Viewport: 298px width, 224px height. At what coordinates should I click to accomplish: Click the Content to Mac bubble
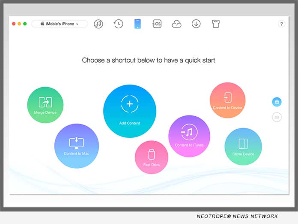click(76, 146)
